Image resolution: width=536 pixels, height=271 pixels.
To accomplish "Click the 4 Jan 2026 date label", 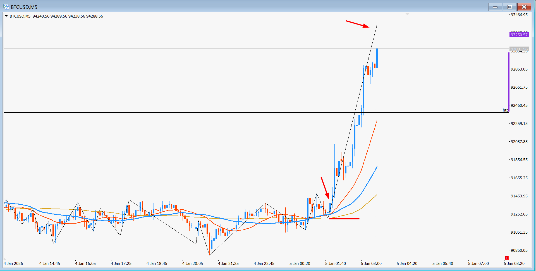I will tap(13, 263).
